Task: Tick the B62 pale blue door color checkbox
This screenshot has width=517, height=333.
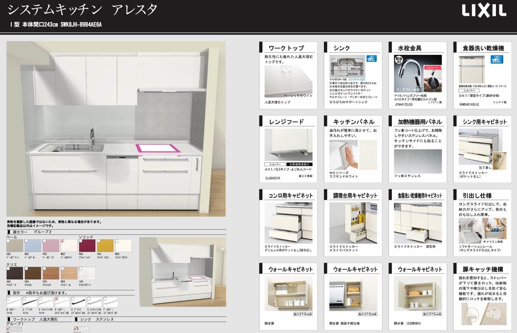Action: point(26,241)
